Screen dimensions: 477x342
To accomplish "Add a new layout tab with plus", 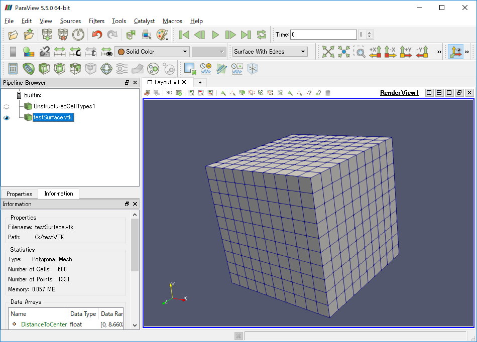I will (200, 82).
